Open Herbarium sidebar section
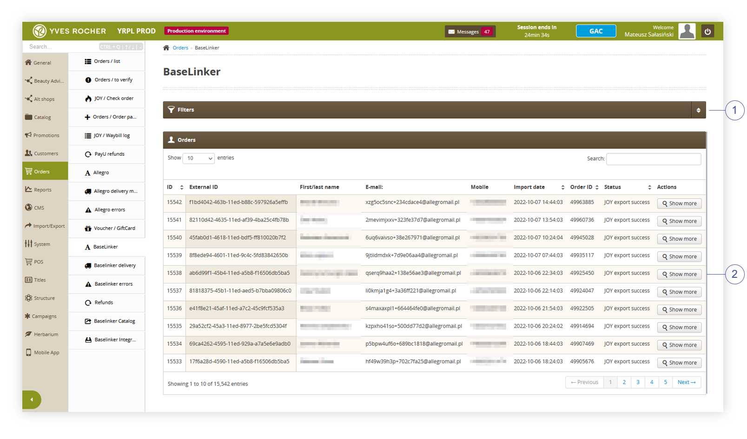747x439 pixels. click(45, 334)
